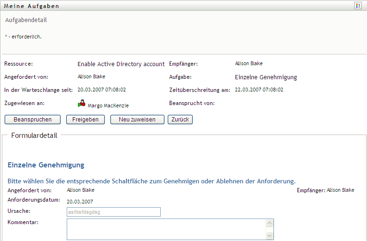Click the Ursache input field

point(114,212)
